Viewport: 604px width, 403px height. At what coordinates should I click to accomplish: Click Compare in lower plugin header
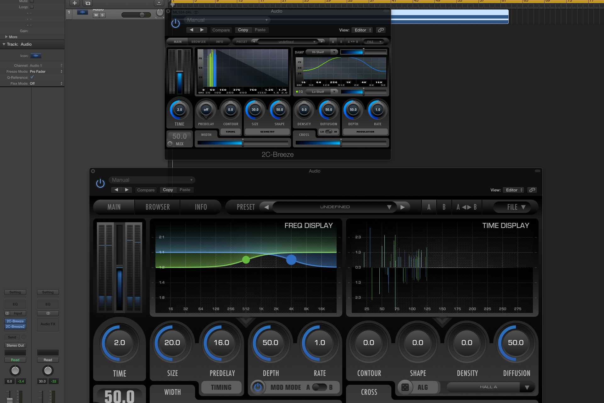pos(146,190)
